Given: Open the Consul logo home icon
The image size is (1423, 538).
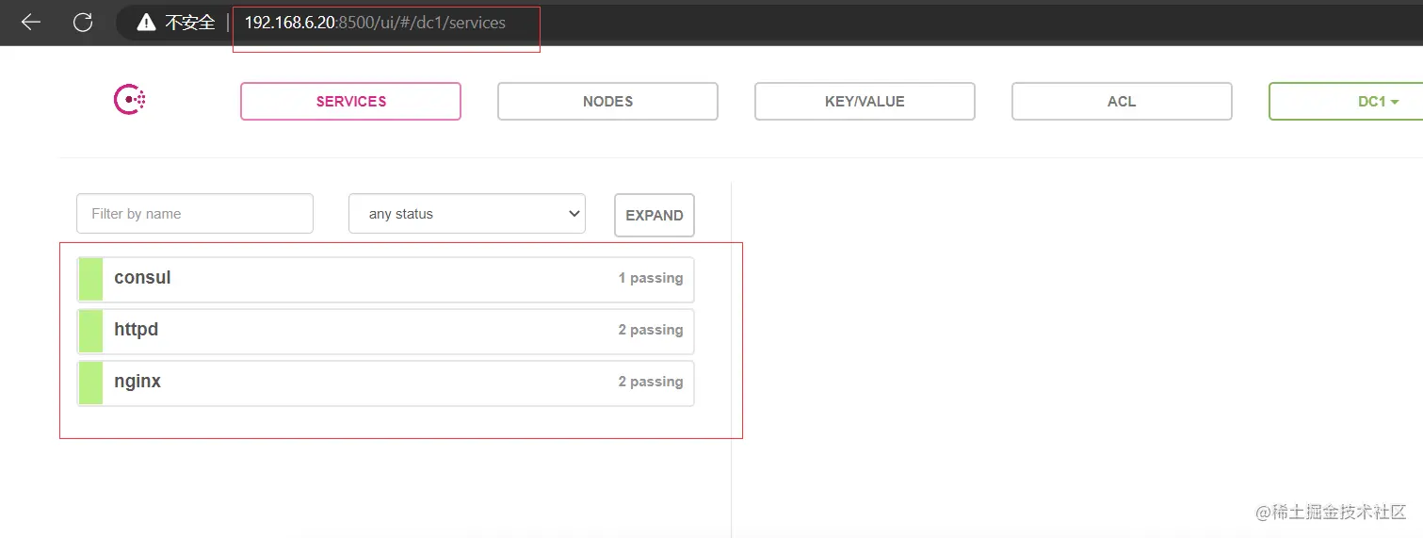Looking at the screenshot, I should point(129,100).
